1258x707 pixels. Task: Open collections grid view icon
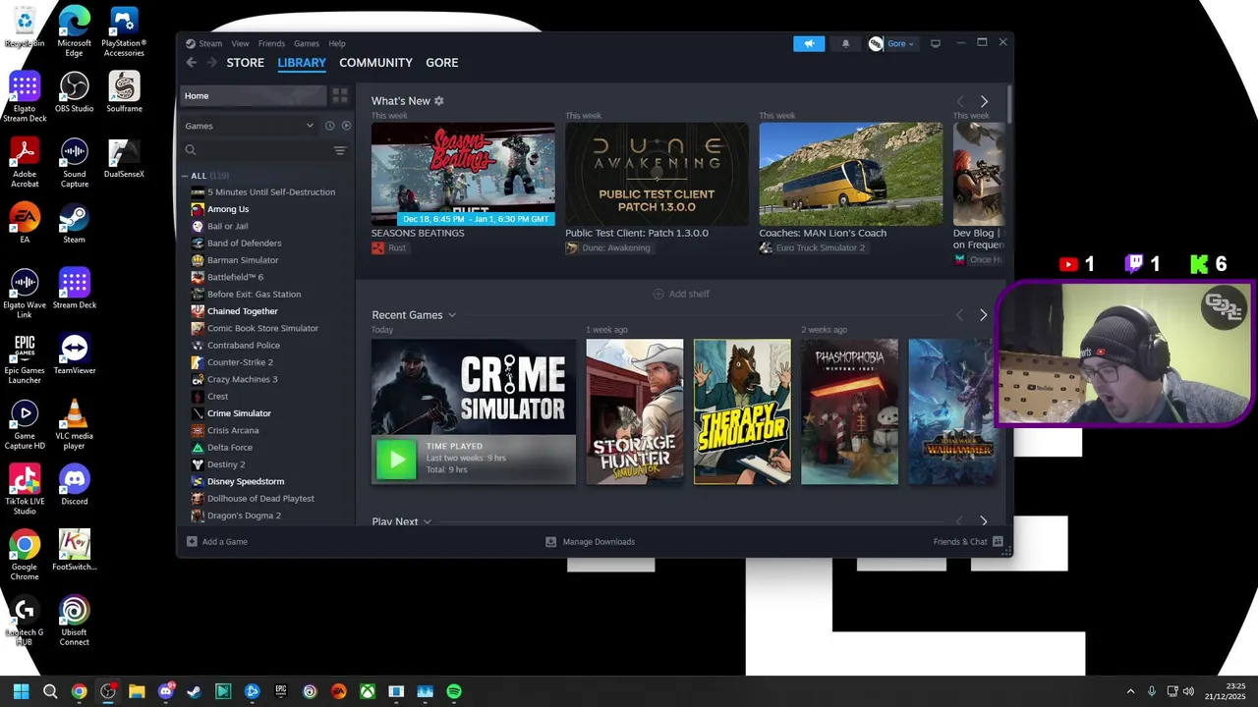pyautogui.click(x=340, y=95)
